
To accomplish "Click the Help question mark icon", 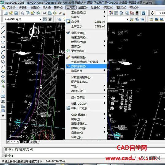I will (x=144, y=13).
